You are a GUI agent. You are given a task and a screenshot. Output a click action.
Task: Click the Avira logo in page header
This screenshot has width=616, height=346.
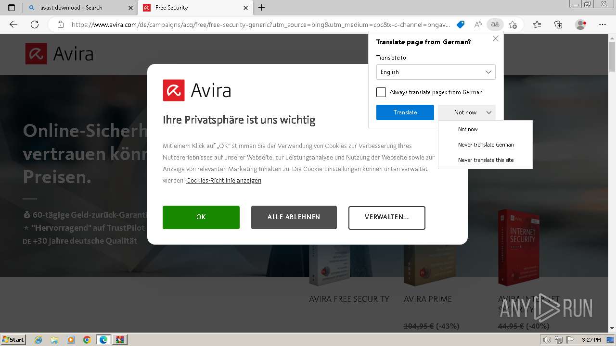(59, 54)
